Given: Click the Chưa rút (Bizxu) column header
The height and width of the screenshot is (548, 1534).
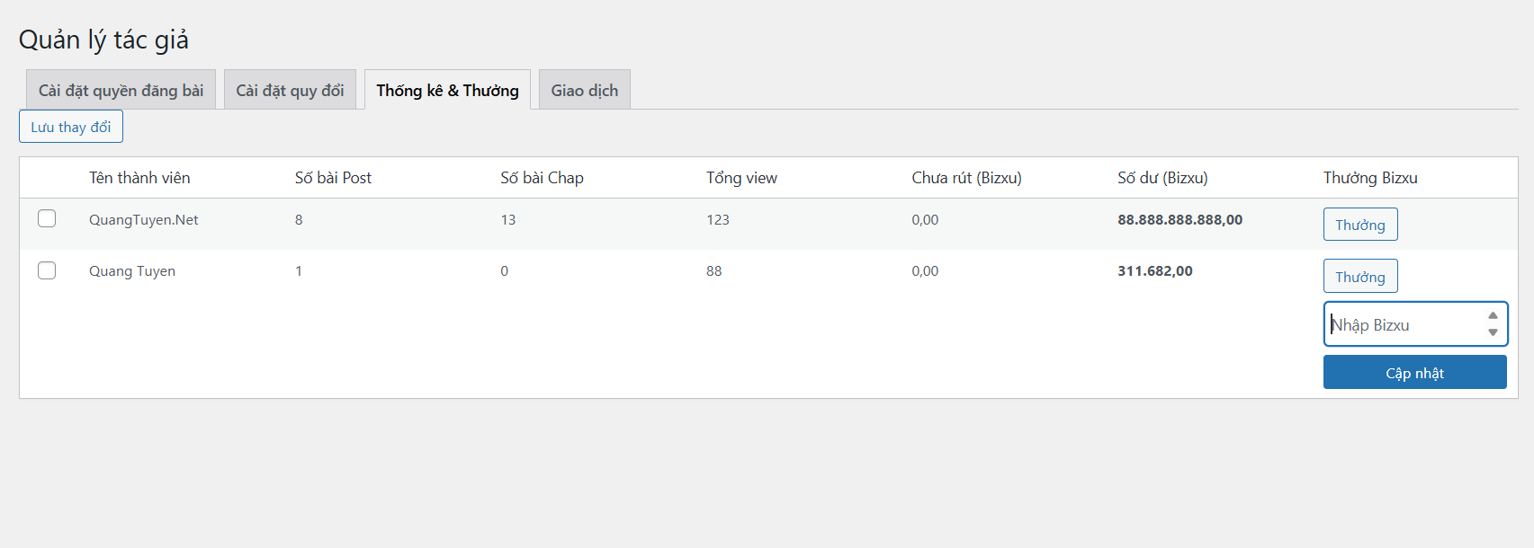Looking at the screenshot, I should (x=966, y=178).
